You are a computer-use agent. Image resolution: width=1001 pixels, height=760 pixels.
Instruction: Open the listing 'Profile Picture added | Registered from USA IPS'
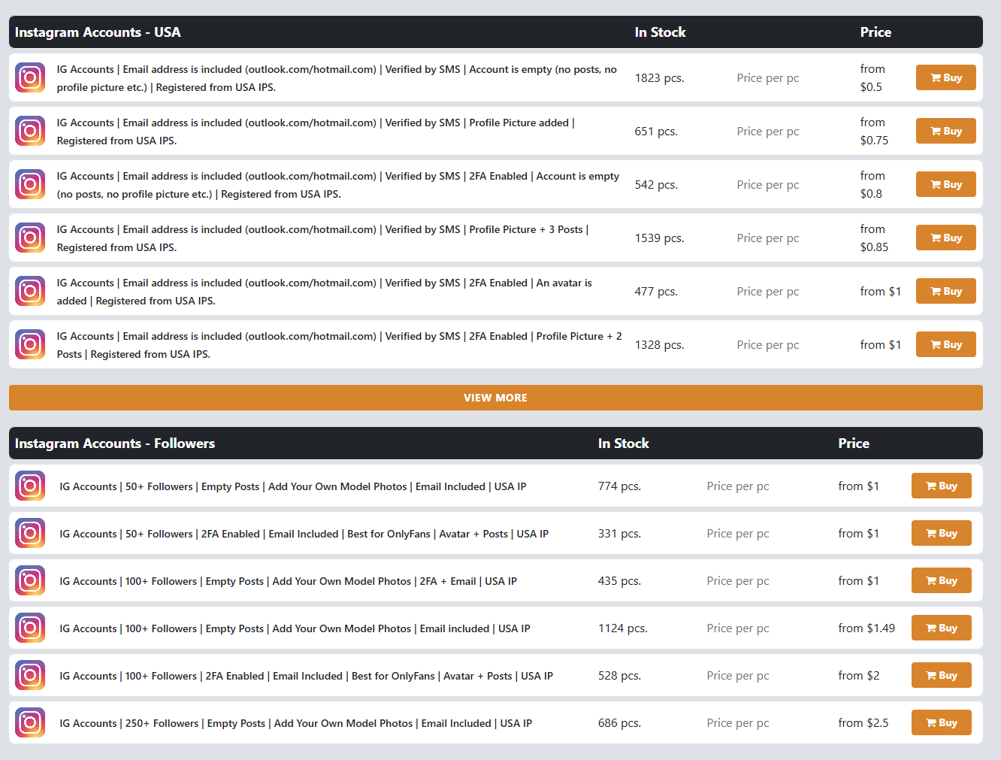click(x=316, y=132)
